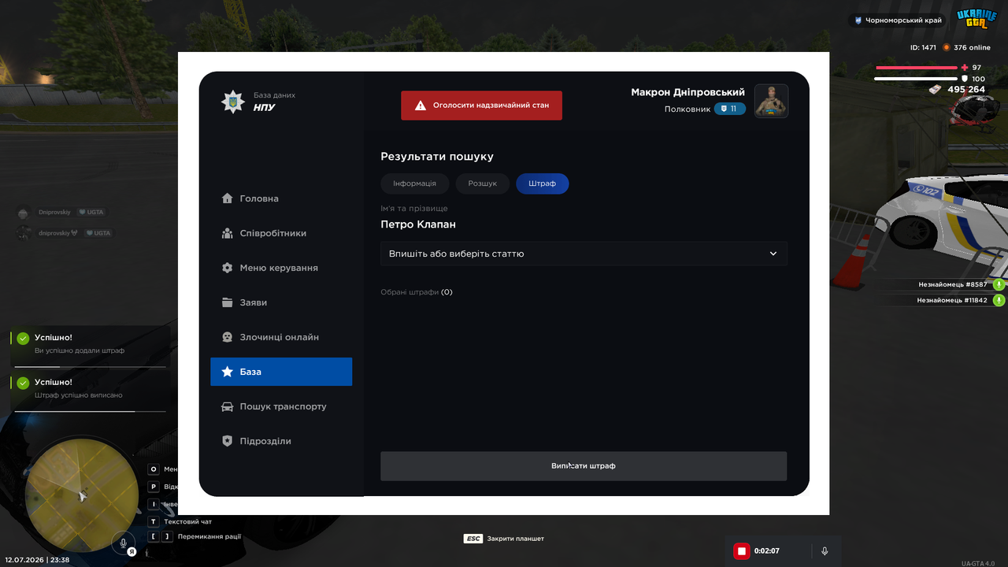The height and width of the screenshot is (567, 1008).
Task: Switch to the Інформація tab
Action: pyautogui.click(x=414, y=183)
